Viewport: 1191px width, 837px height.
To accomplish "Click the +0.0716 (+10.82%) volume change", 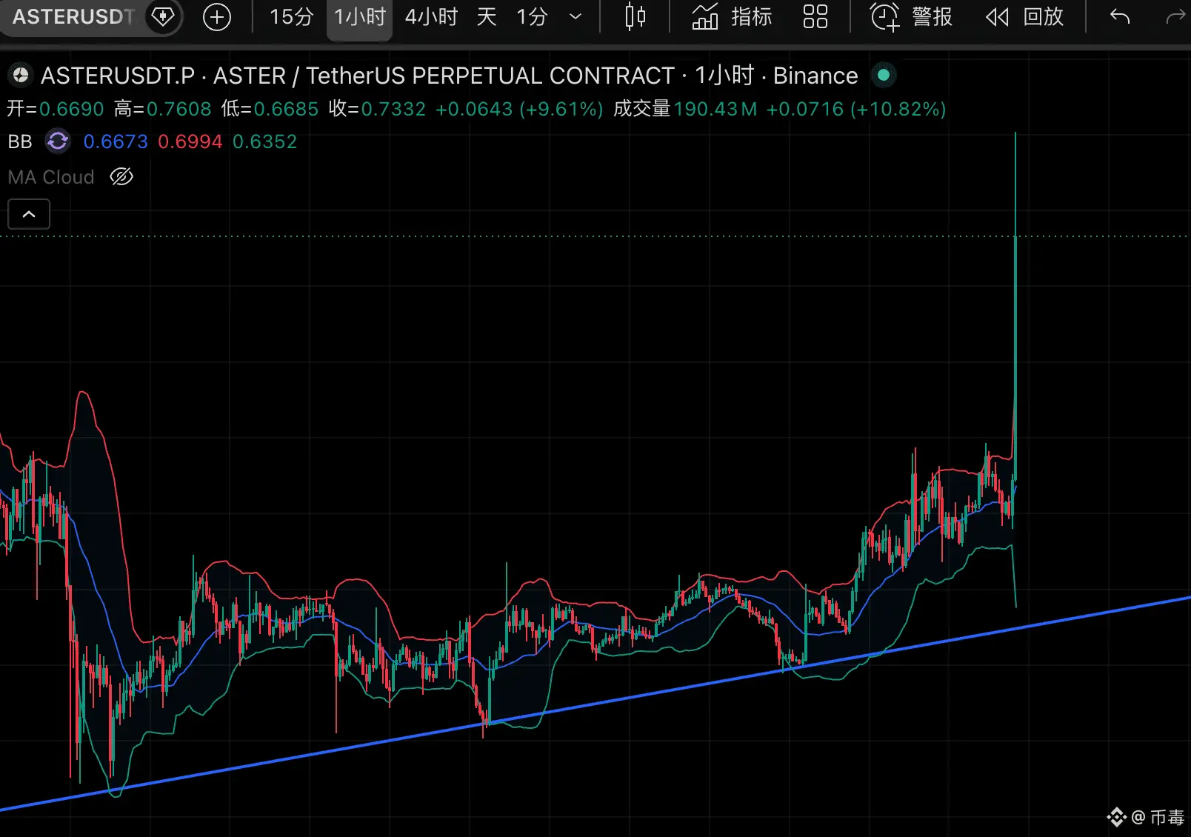I will pos(856,109).
